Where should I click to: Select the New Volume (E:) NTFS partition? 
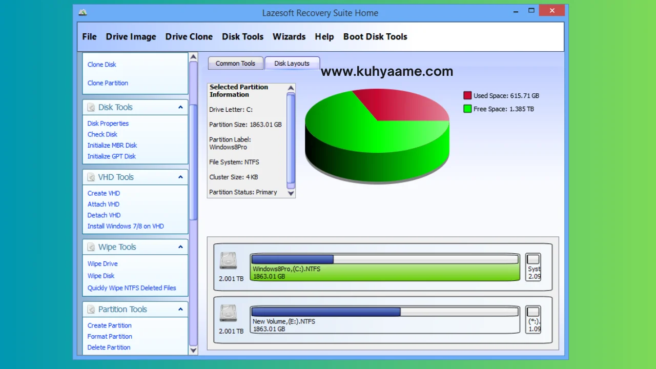point(385,320)
